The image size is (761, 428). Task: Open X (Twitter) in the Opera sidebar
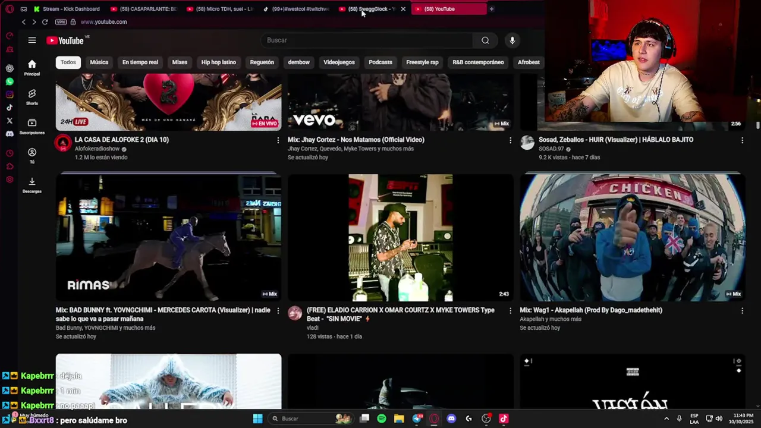(x=10, y=121)
